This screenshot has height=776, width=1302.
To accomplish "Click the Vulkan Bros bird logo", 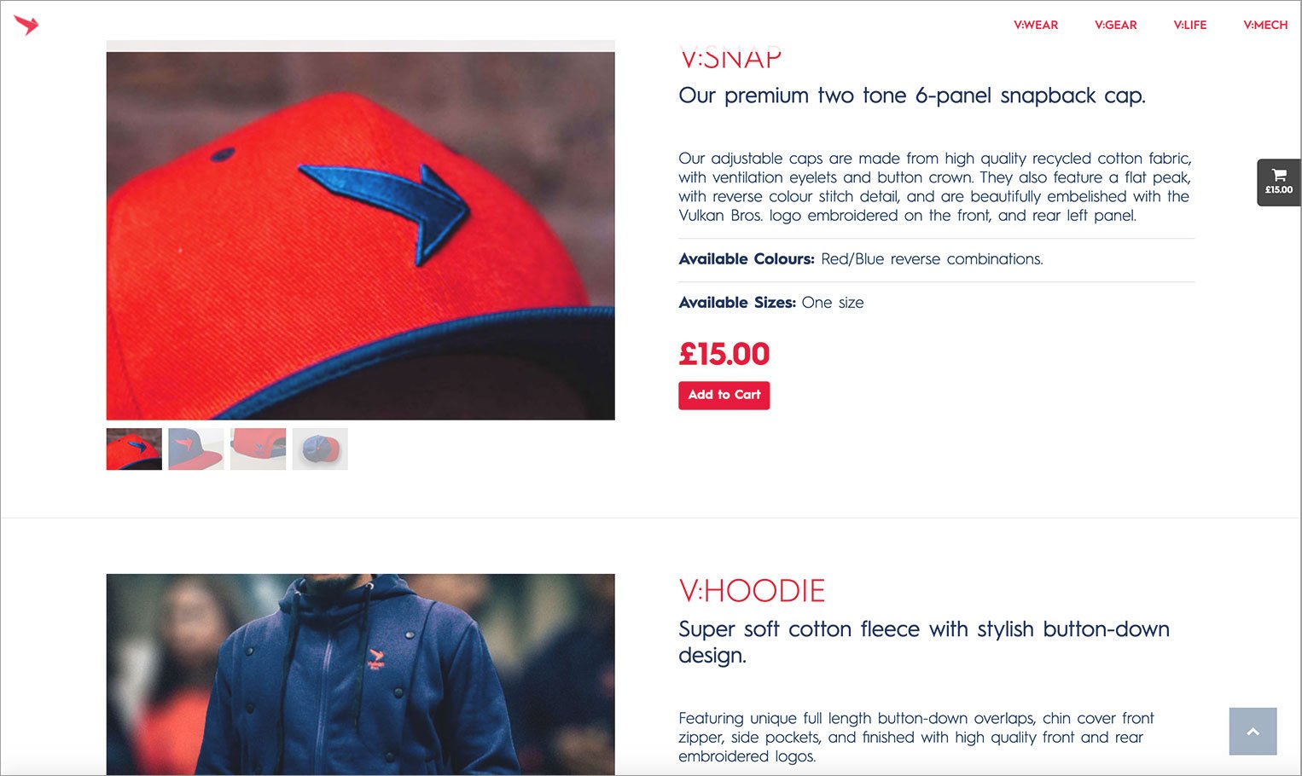I will [26, 25].
